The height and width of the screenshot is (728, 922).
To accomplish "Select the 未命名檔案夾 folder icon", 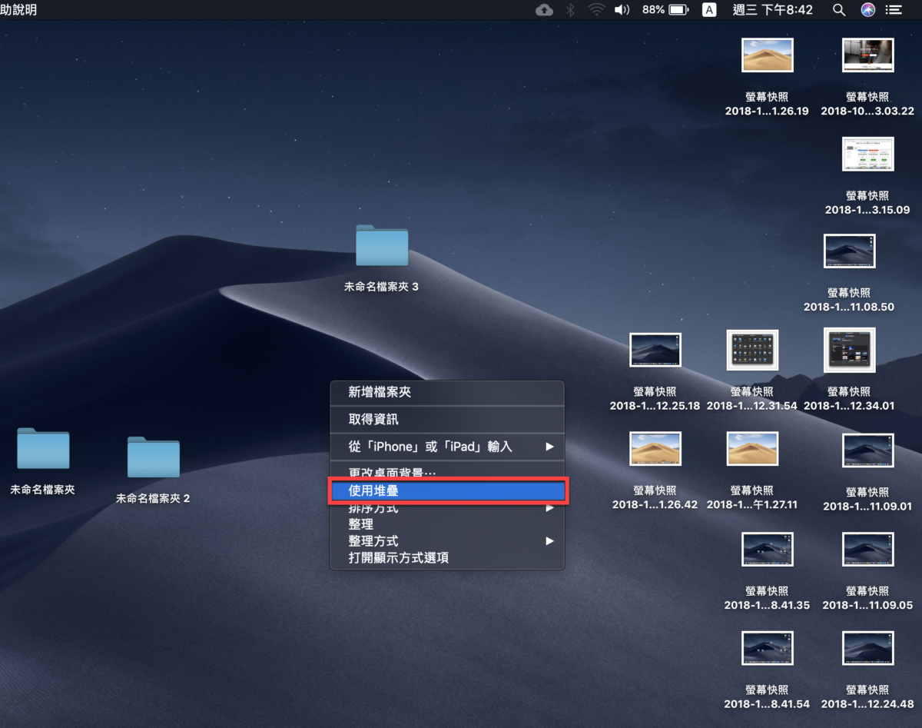I will click(x=43, y=448).
